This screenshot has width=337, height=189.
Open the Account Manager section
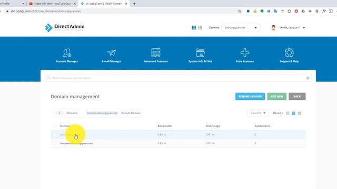pos(67,56)
